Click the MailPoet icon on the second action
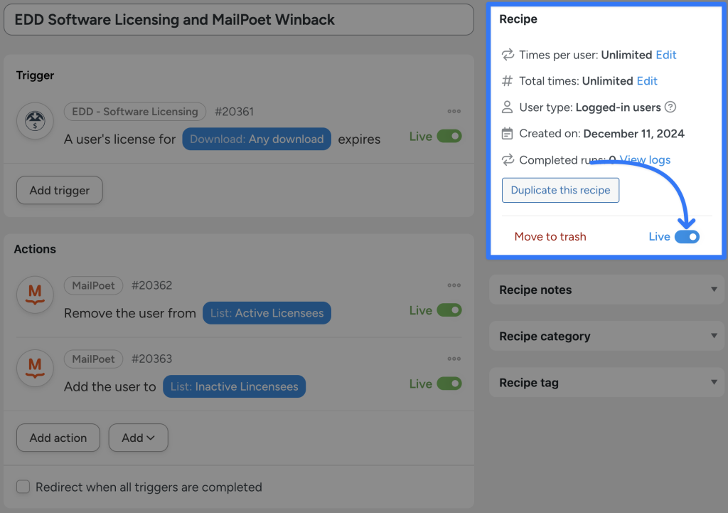 (x=34, y=368)
